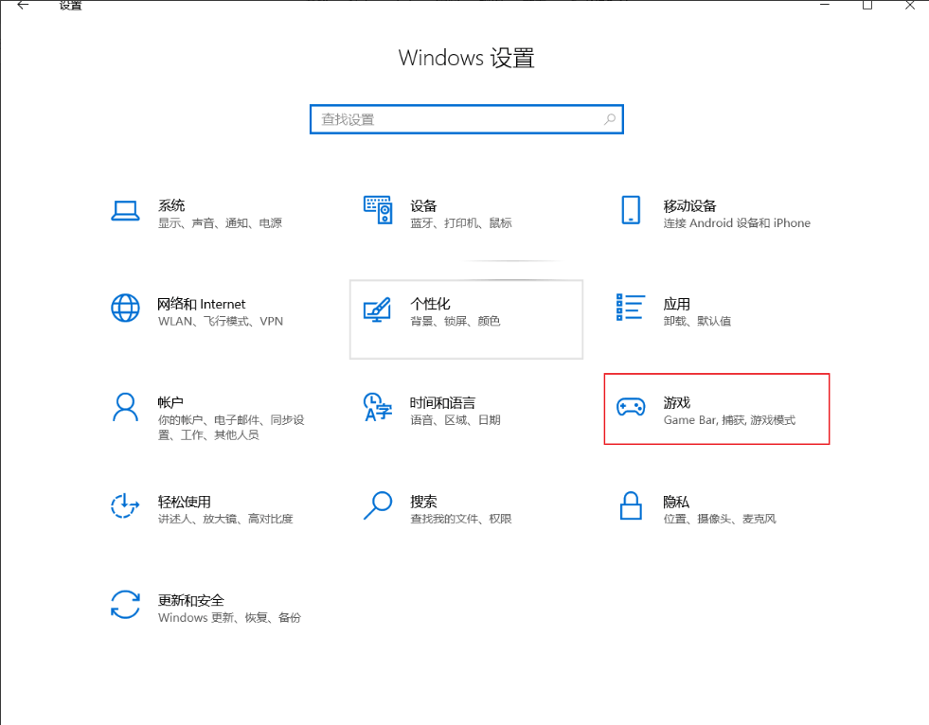This screenshot has height=725, width=929.
Task: Open the 时间和语言 clock and letter icon
Action: pyautogui.click(x=378, y=407)
